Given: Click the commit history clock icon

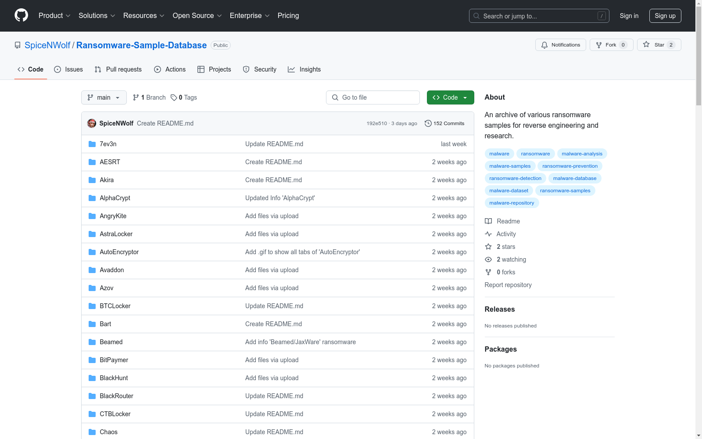Looking at the screenshot, I should (x=428, y=123).
